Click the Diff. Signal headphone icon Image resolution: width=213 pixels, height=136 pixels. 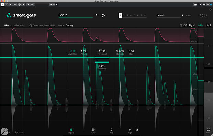(x=181, y=25)
